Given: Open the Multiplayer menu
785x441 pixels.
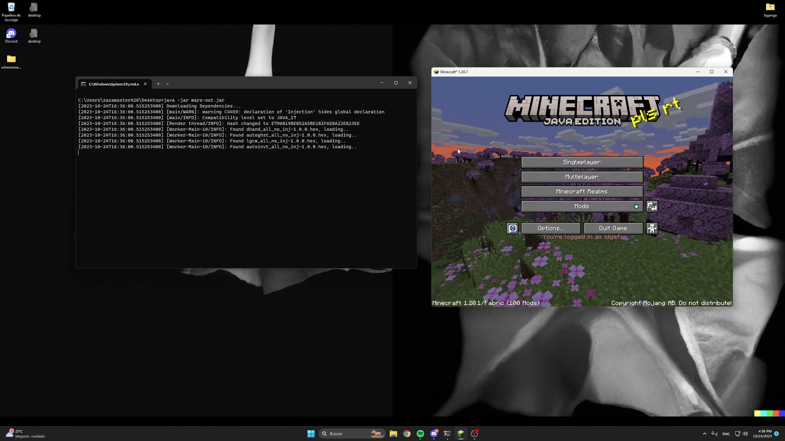Looking at the screenshot, I should [x=582, y=177].
